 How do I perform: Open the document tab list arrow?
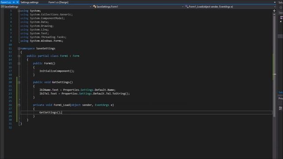[275, 2]
